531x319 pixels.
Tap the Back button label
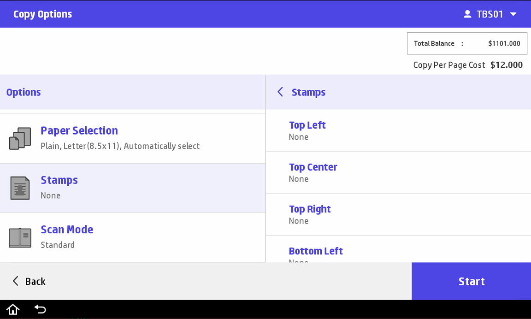[x=35, y=282]
